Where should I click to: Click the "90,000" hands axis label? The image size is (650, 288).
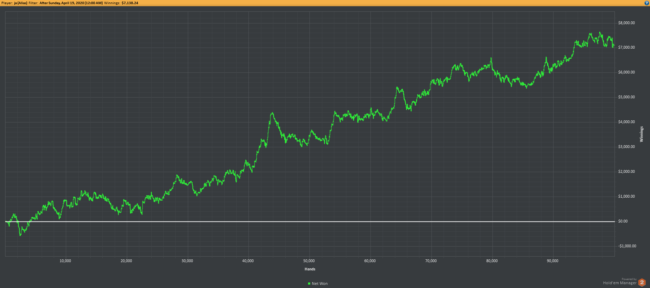(x=553, y=261)
